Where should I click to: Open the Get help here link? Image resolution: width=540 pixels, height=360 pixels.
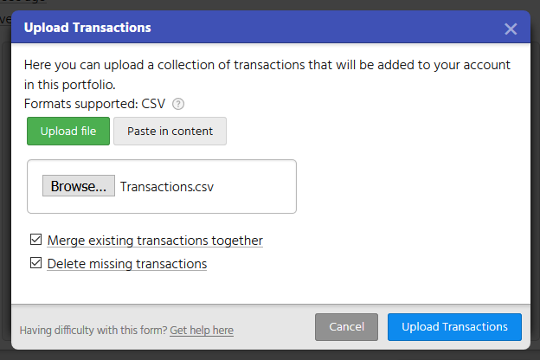(x=202, y=331)
